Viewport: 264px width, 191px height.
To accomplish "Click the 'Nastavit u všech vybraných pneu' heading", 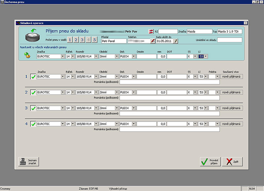I will coord(43,47).
